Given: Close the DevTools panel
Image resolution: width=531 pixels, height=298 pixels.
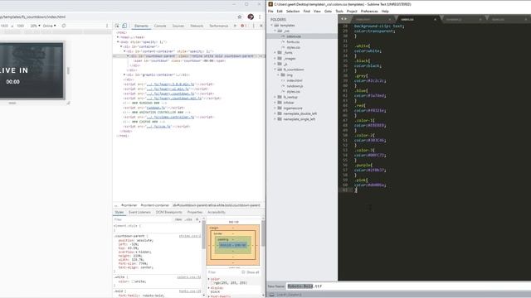Looking at the screenshot, I should tap(261, 26).
